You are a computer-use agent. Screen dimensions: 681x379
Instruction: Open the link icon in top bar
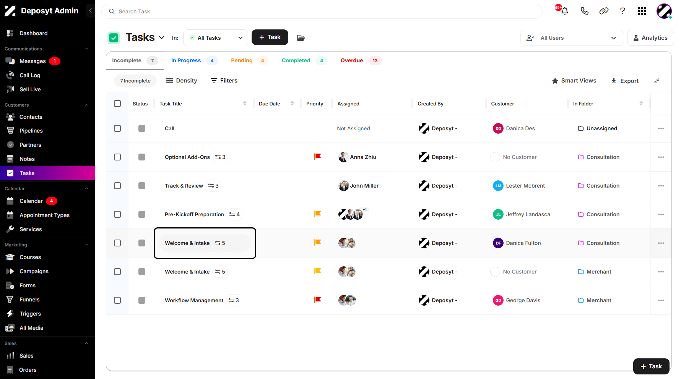tap(604, 11)
